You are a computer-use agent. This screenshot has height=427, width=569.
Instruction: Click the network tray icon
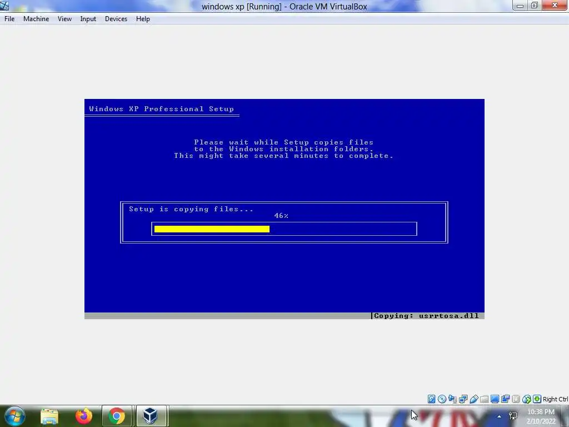click(x=513, y=416)
